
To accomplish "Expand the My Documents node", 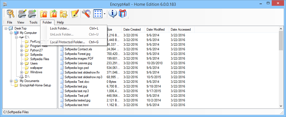I will [11, 81].
